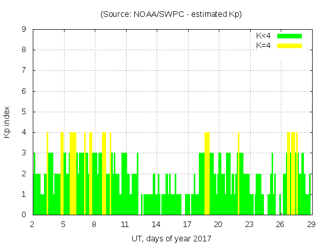This screenshot has width=328, height=246.
Task: Click the vertical 'Kp index' axis label
Action: pos(7,122)
